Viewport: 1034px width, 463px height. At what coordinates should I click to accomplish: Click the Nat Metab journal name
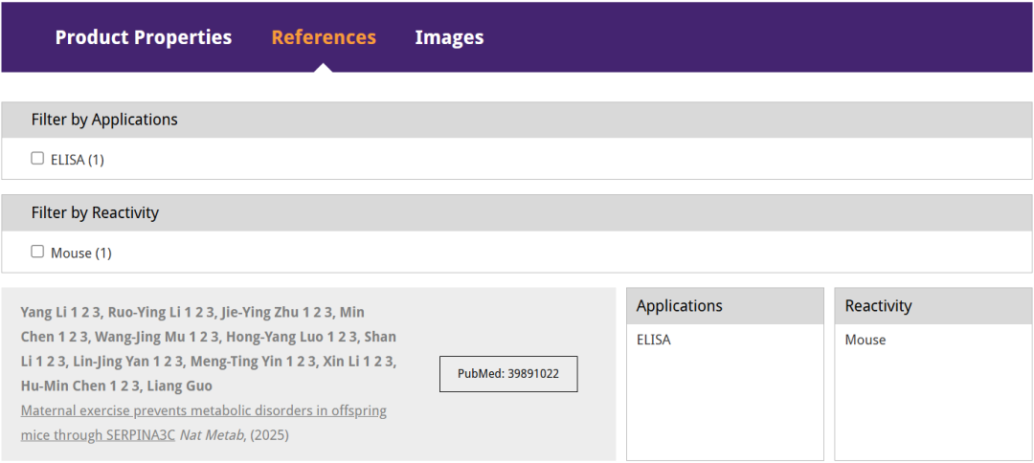(x=211, y=435)
